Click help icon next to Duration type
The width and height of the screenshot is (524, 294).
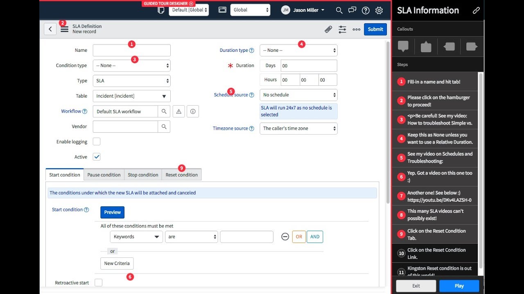[x=252, y=50]
